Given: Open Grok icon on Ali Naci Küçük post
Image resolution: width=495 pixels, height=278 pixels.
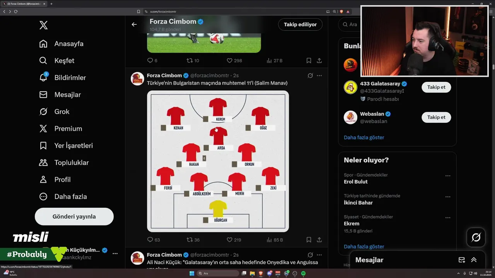Looking at the screenshot, I should point(310,255).
